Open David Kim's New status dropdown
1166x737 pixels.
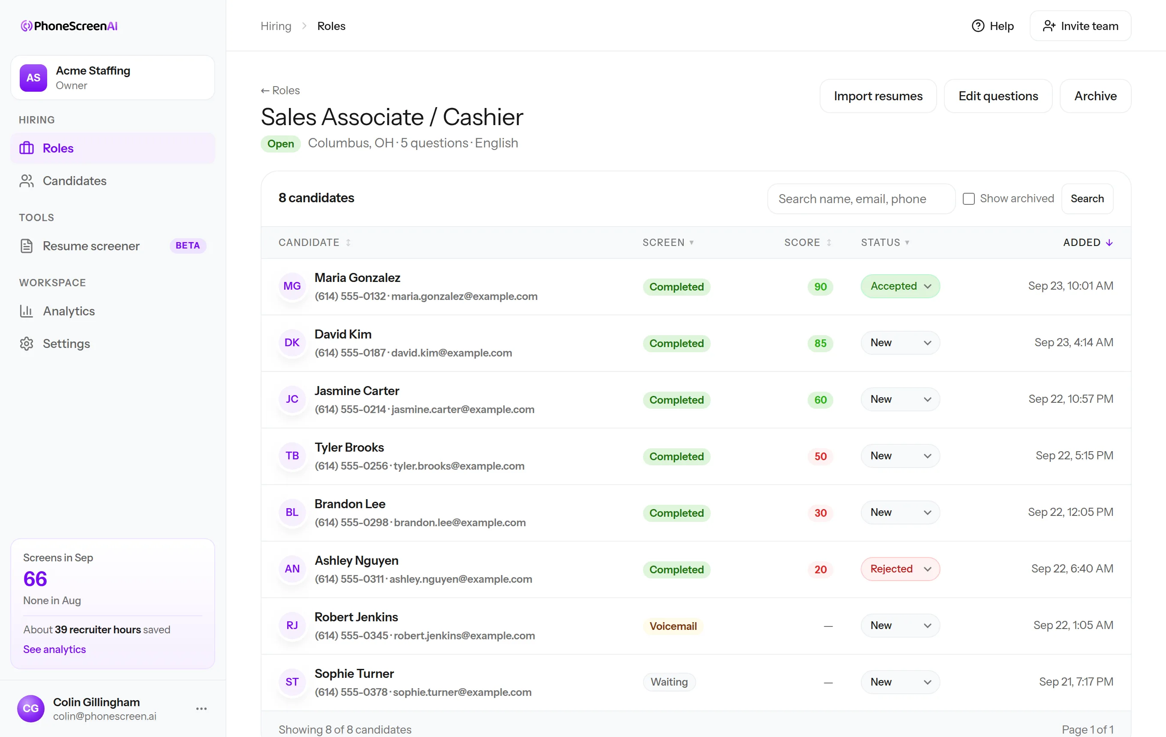point(900,343)
